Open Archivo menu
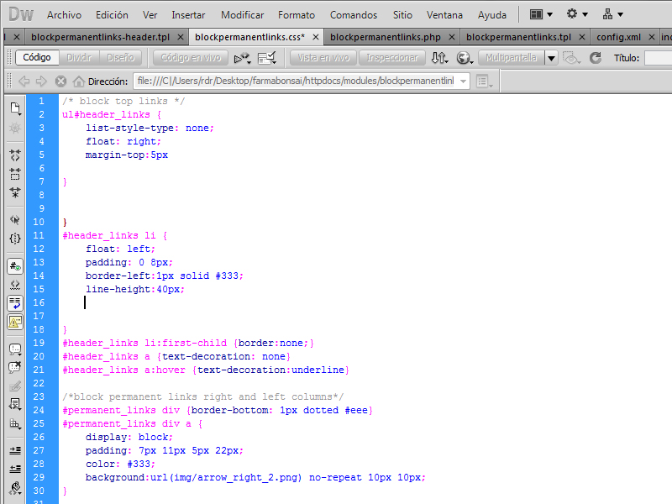Screen dimensions: 672x504 click(65, 15)
